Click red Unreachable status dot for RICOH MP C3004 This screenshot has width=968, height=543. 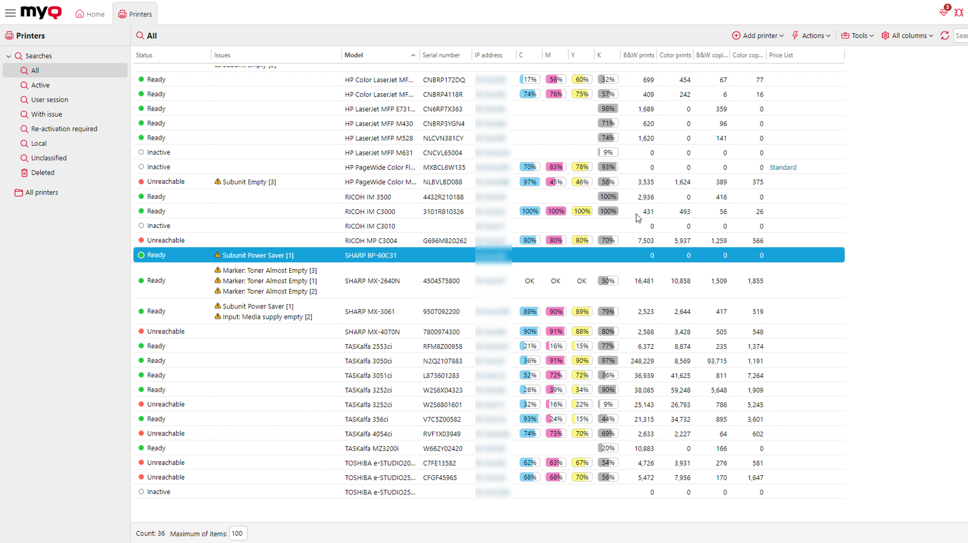[x=141, y=240]
